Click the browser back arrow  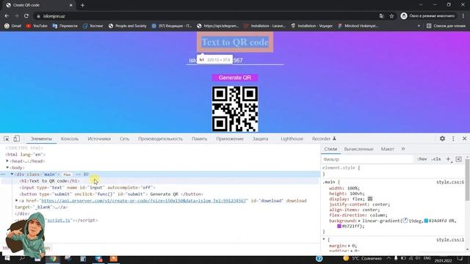tap(7, 16)
